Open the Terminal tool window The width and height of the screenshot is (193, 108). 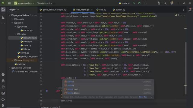click(x=3, y=93)
